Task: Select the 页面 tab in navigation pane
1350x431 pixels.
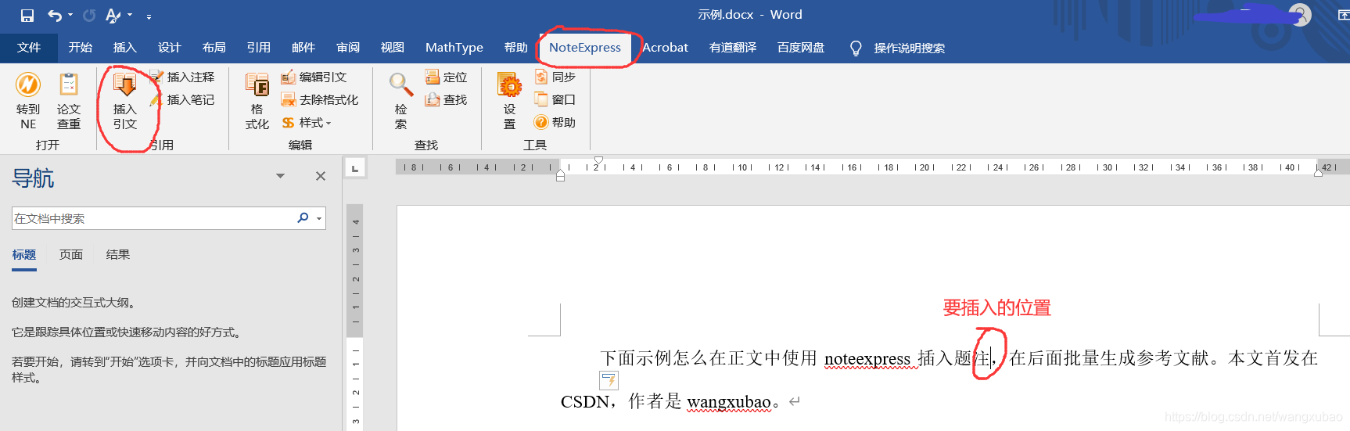Action: pyautogui.click(x=71, y=254)
